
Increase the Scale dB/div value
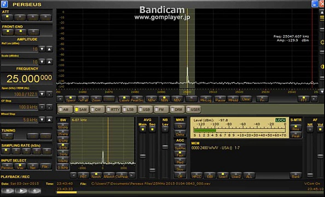pyautogui.click(x=49, y=62)
